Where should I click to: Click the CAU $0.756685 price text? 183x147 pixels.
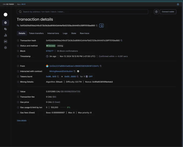[x=8, y=4]
